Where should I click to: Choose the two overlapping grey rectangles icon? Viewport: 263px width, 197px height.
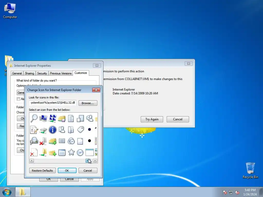click(80, 119)
